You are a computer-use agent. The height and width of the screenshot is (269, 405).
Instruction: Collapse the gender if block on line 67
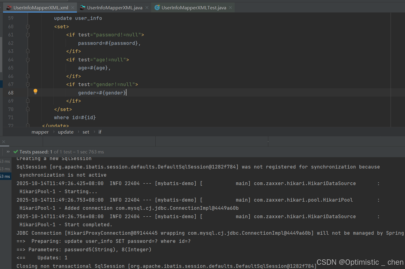(28, 85)
